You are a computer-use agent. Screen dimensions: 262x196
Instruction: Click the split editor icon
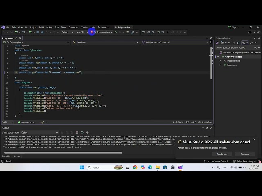[x=211, y=42]
